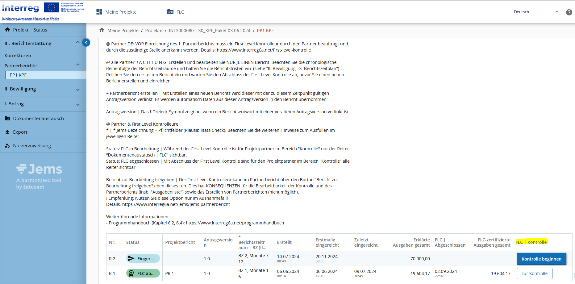This screenshot has width=575, height=284.
Task: Click the FLC folder icon in header
Action: pos(170,12)
